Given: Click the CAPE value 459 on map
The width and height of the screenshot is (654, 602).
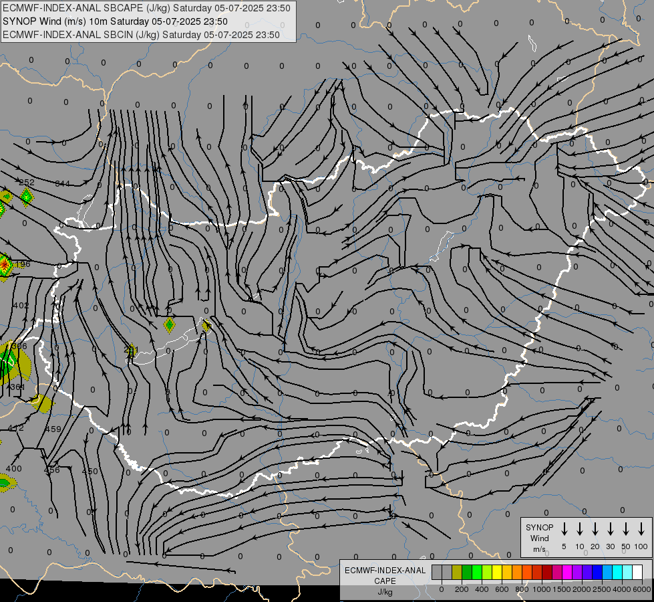Looking at the screenshot, I should 53,429.
